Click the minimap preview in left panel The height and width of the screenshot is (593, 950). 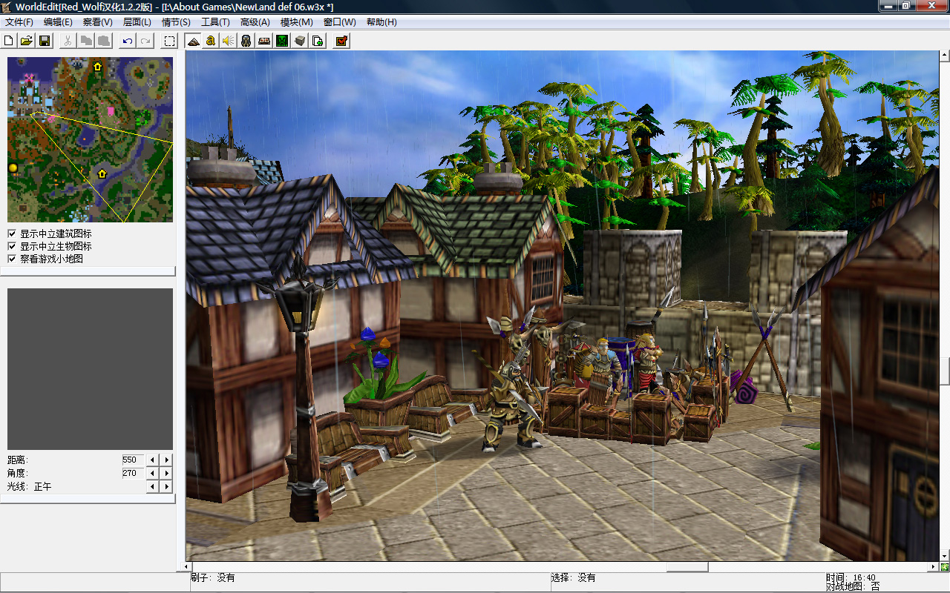point(90,140)
